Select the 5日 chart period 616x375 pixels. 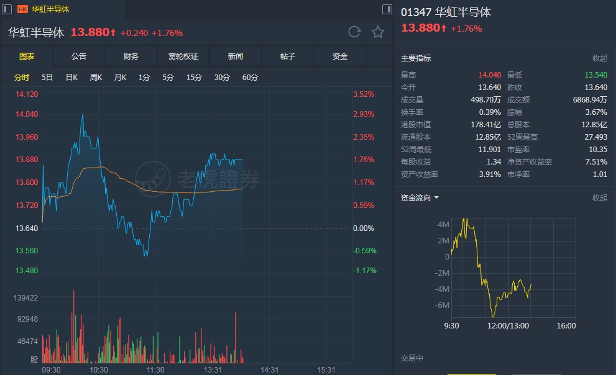point(47,78)
